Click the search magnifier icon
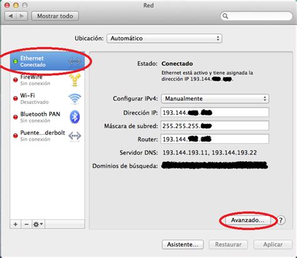 tap(225, 16)
